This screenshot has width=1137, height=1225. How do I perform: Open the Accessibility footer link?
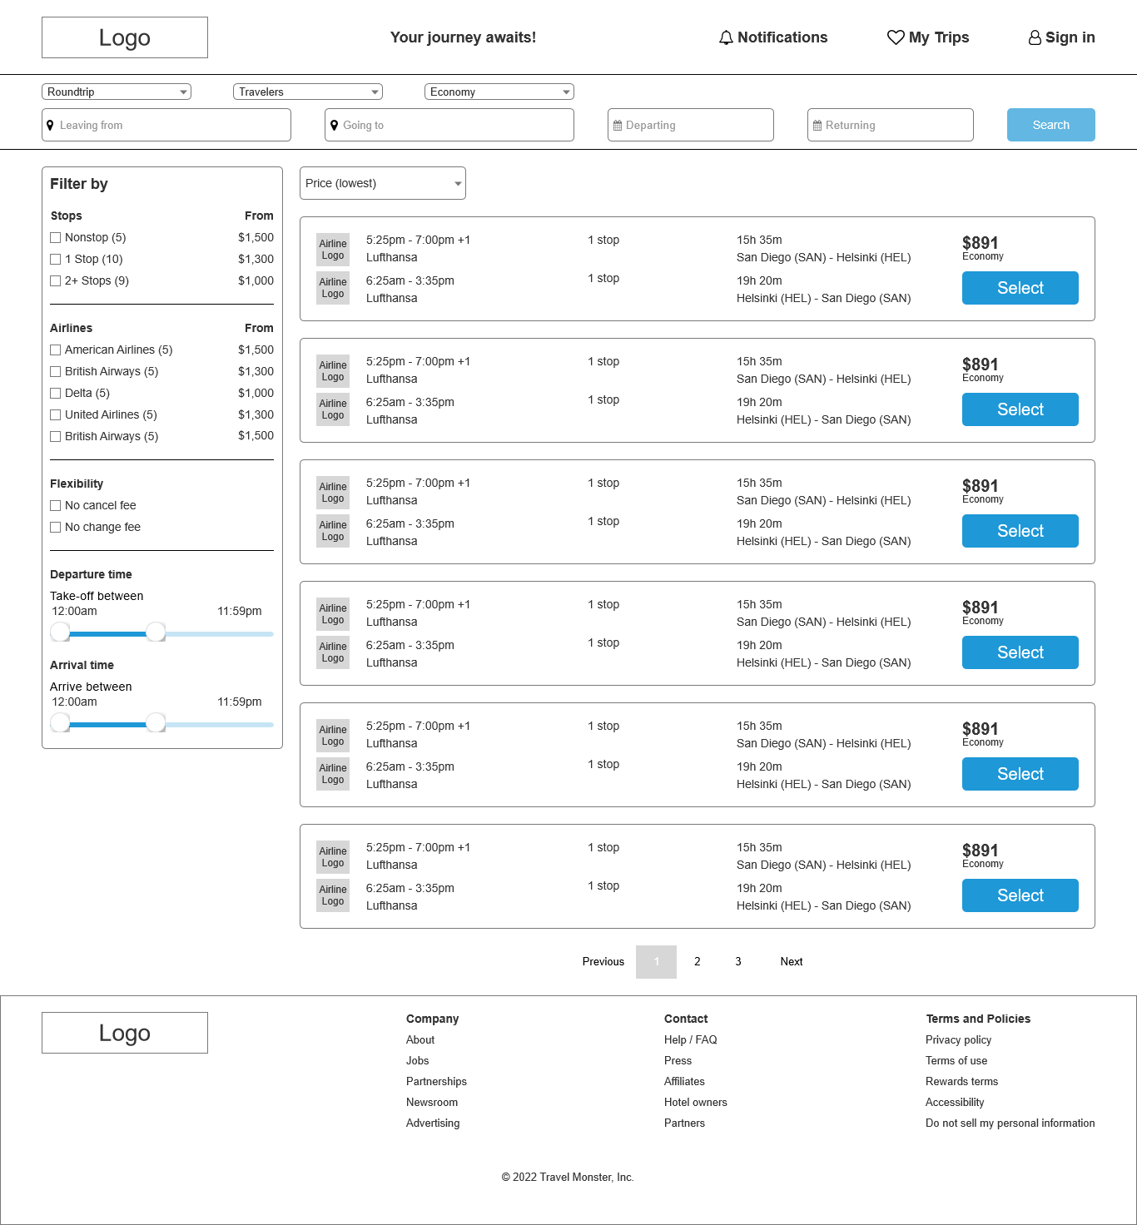coord(955,1103)
